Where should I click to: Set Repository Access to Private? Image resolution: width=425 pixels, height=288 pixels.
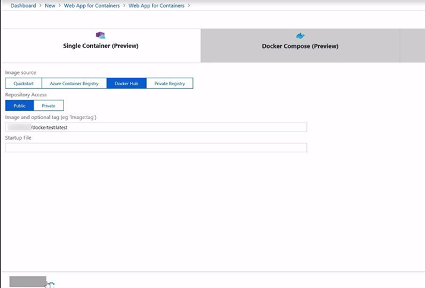(x=49, y=105)
